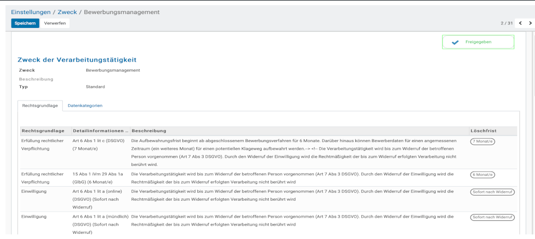The width and height of the screenshot is (535, 239).
Task: Open the Art 6 Abs 1 lit c row
Action: [98, 141]
